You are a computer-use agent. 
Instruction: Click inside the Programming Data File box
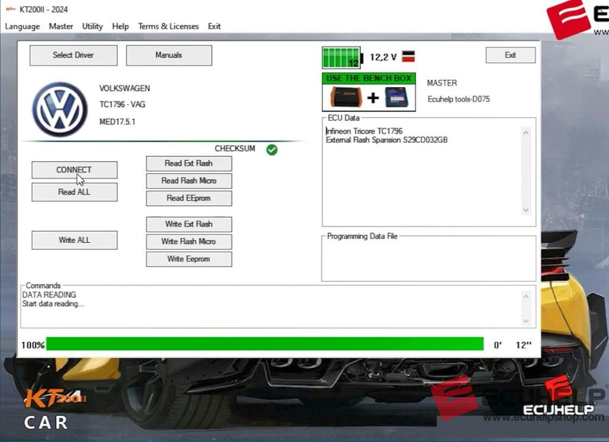pos(428,260)
